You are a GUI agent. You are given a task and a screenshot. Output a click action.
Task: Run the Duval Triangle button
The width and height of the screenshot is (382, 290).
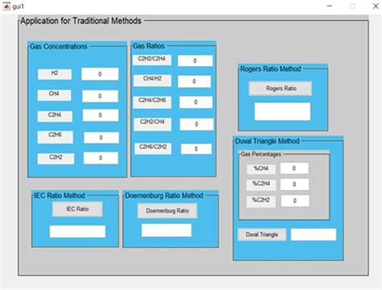coord(262,234)
